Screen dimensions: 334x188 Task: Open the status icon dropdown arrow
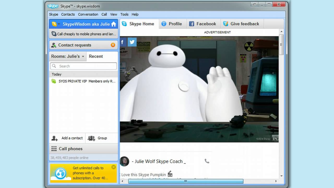[x=59, y=24]
